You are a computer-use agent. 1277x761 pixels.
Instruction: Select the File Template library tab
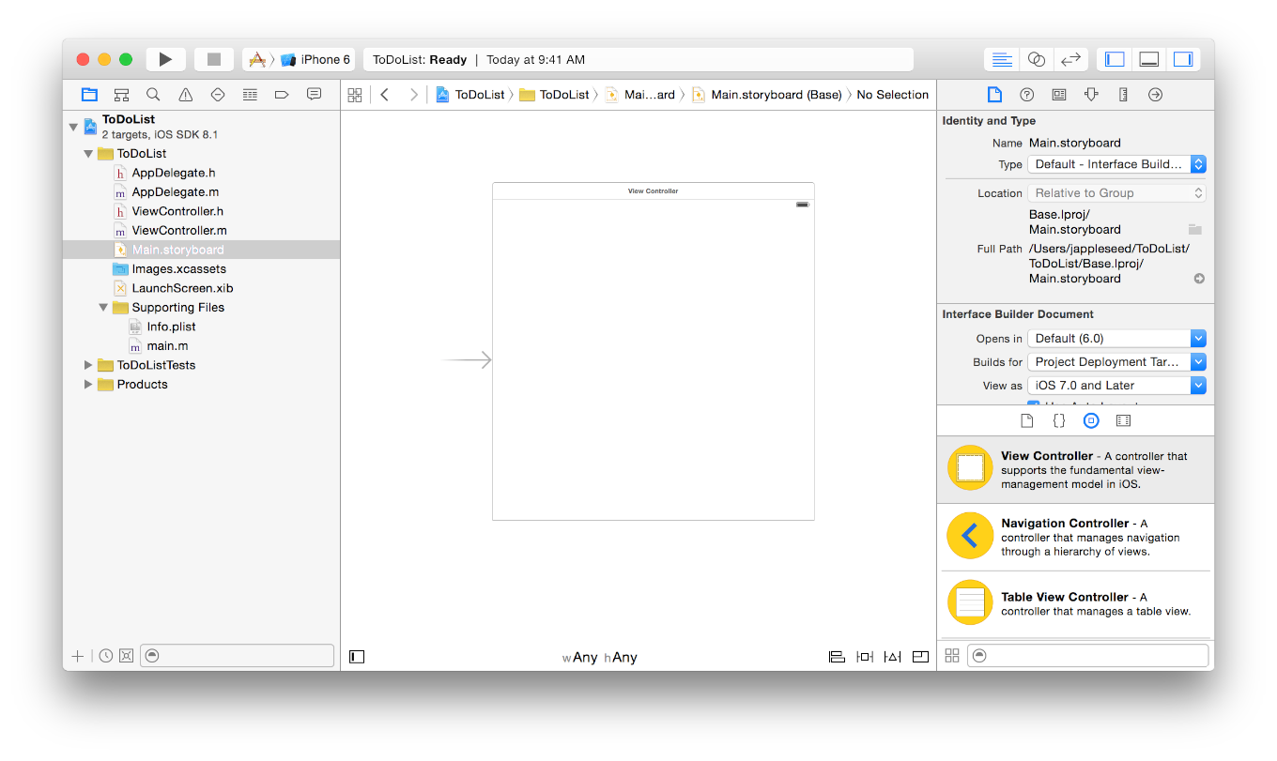(x=1027, y=420)
